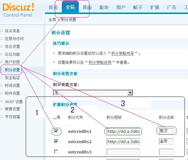Open the 安全验证 sidebar item
The height and width of the screenshot is (160, 188).
pos(12,78)
